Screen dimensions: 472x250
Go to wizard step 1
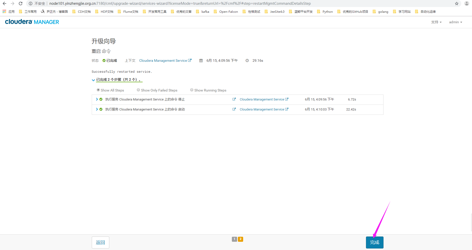(x=234, y=239)
